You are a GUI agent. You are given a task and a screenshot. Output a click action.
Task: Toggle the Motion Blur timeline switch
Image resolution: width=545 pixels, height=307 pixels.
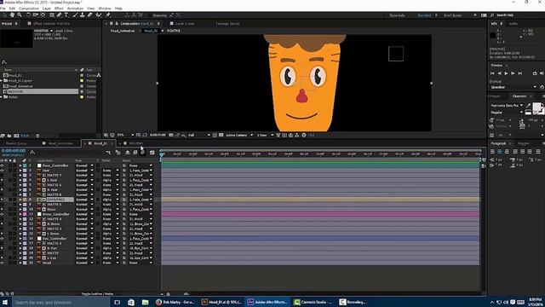click(142, 153)
